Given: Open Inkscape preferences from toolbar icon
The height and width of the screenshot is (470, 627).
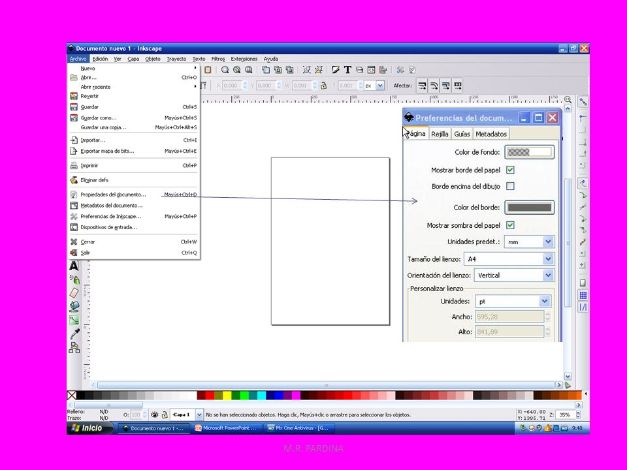Looking at the screenshot, I should pyautogui.click(x=400, y=70).
